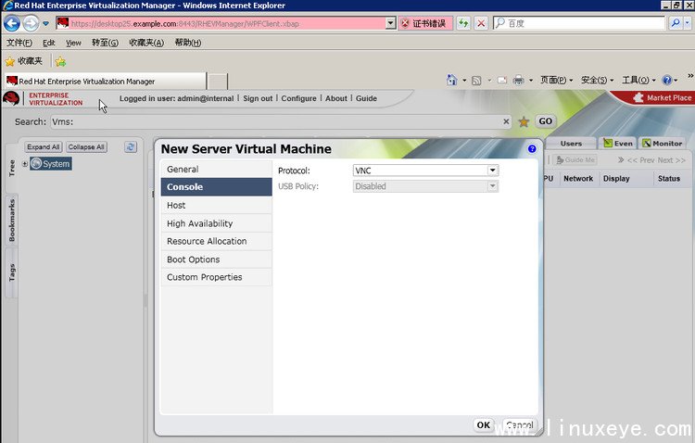
Task: Click the Read Mail icon
Action: 502,81
